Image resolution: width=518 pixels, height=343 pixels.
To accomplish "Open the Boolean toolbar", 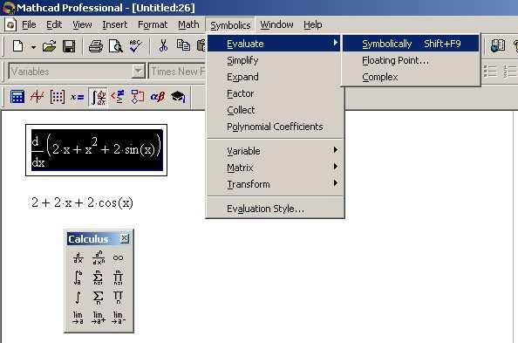I will click(x=118, y=97).
